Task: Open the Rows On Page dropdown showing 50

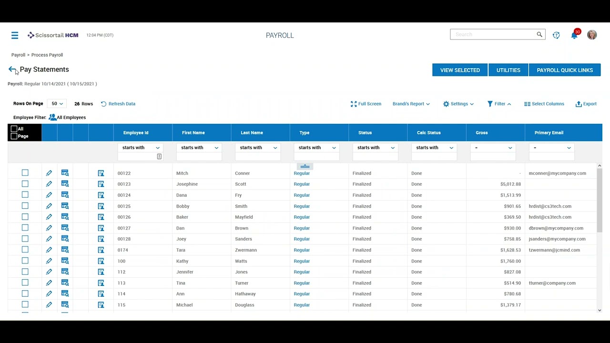Action: coord(56,103)
